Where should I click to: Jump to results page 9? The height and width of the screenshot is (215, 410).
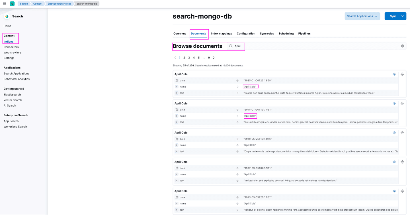[x=209, y=58]
